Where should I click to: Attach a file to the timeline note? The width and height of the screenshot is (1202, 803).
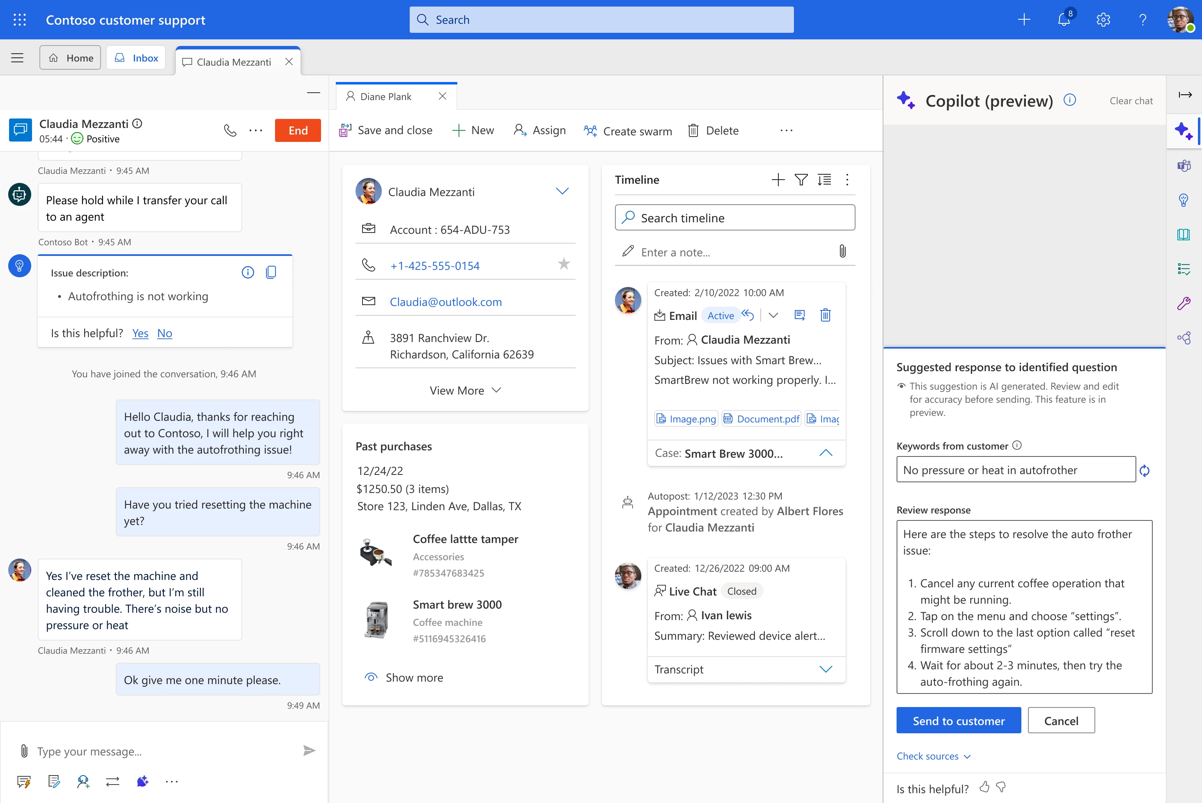click(842, 251)
